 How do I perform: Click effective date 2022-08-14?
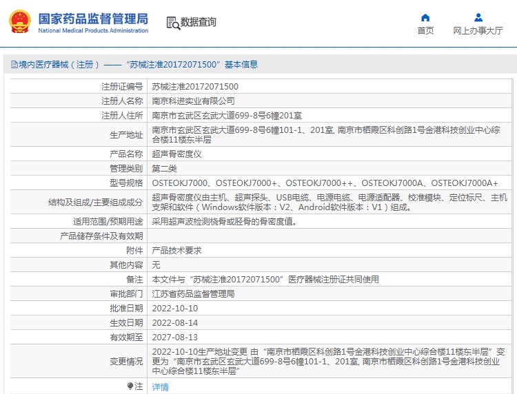click(x=175, y=323)
